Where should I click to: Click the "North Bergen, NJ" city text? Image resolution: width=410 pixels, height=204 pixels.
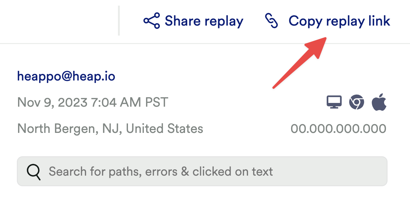(x=68, y=129)
